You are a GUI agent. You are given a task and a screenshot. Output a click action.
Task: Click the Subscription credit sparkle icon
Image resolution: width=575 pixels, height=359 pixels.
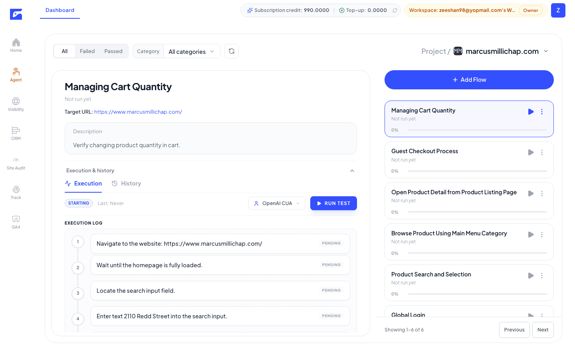click(250, 10)
